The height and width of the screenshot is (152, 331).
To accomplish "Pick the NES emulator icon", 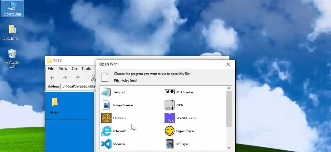I will (x=169, y=105).
